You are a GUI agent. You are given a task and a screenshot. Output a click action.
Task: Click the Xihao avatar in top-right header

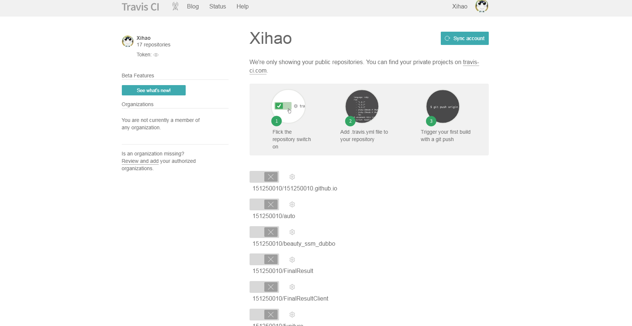click(x=481, y=6)
